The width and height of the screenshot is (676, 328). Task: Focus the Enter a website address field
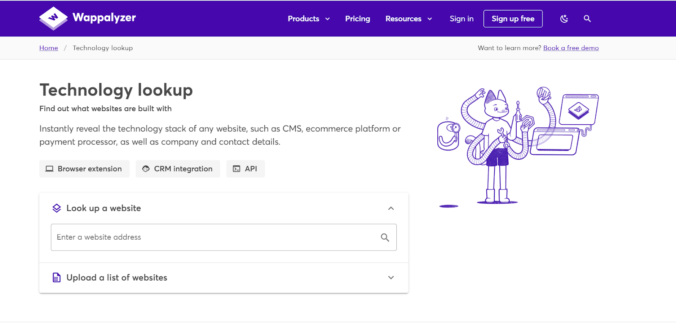click(224, 238)
